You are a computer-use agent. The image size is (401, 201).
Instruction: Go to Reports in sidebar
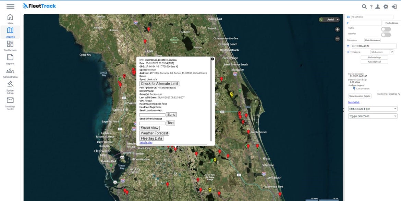(10, 59)
